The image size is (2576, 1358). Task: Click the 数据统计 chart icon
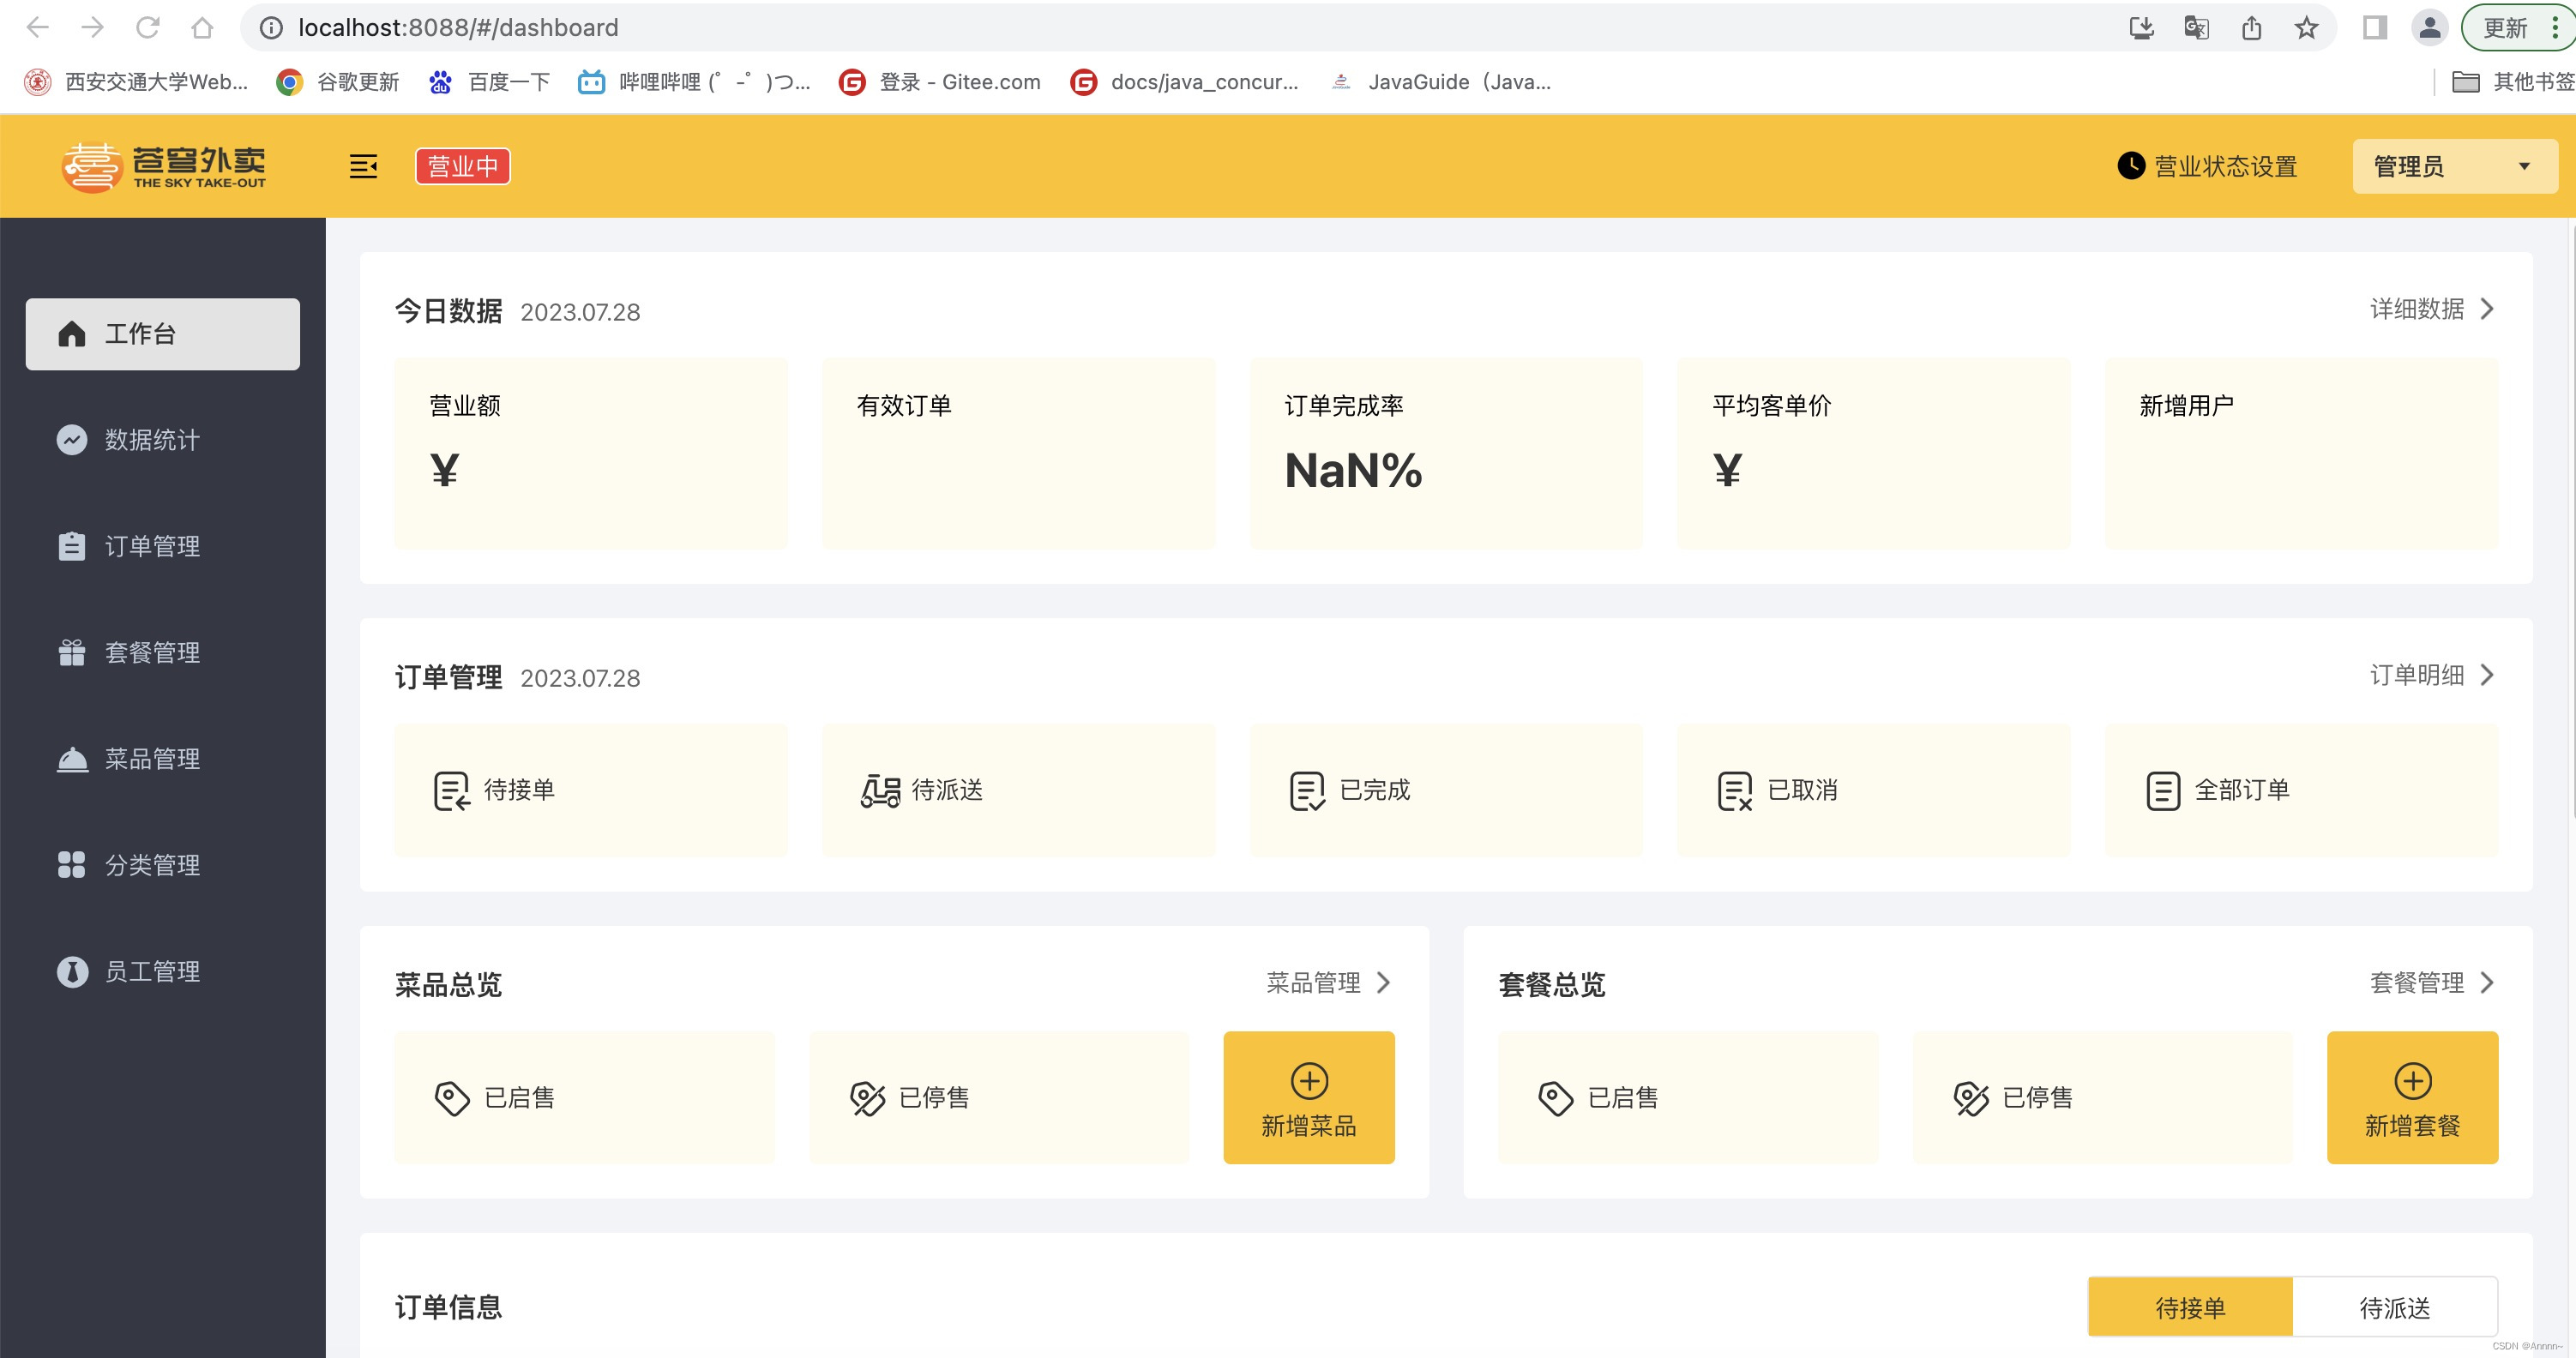coord(72,440)
